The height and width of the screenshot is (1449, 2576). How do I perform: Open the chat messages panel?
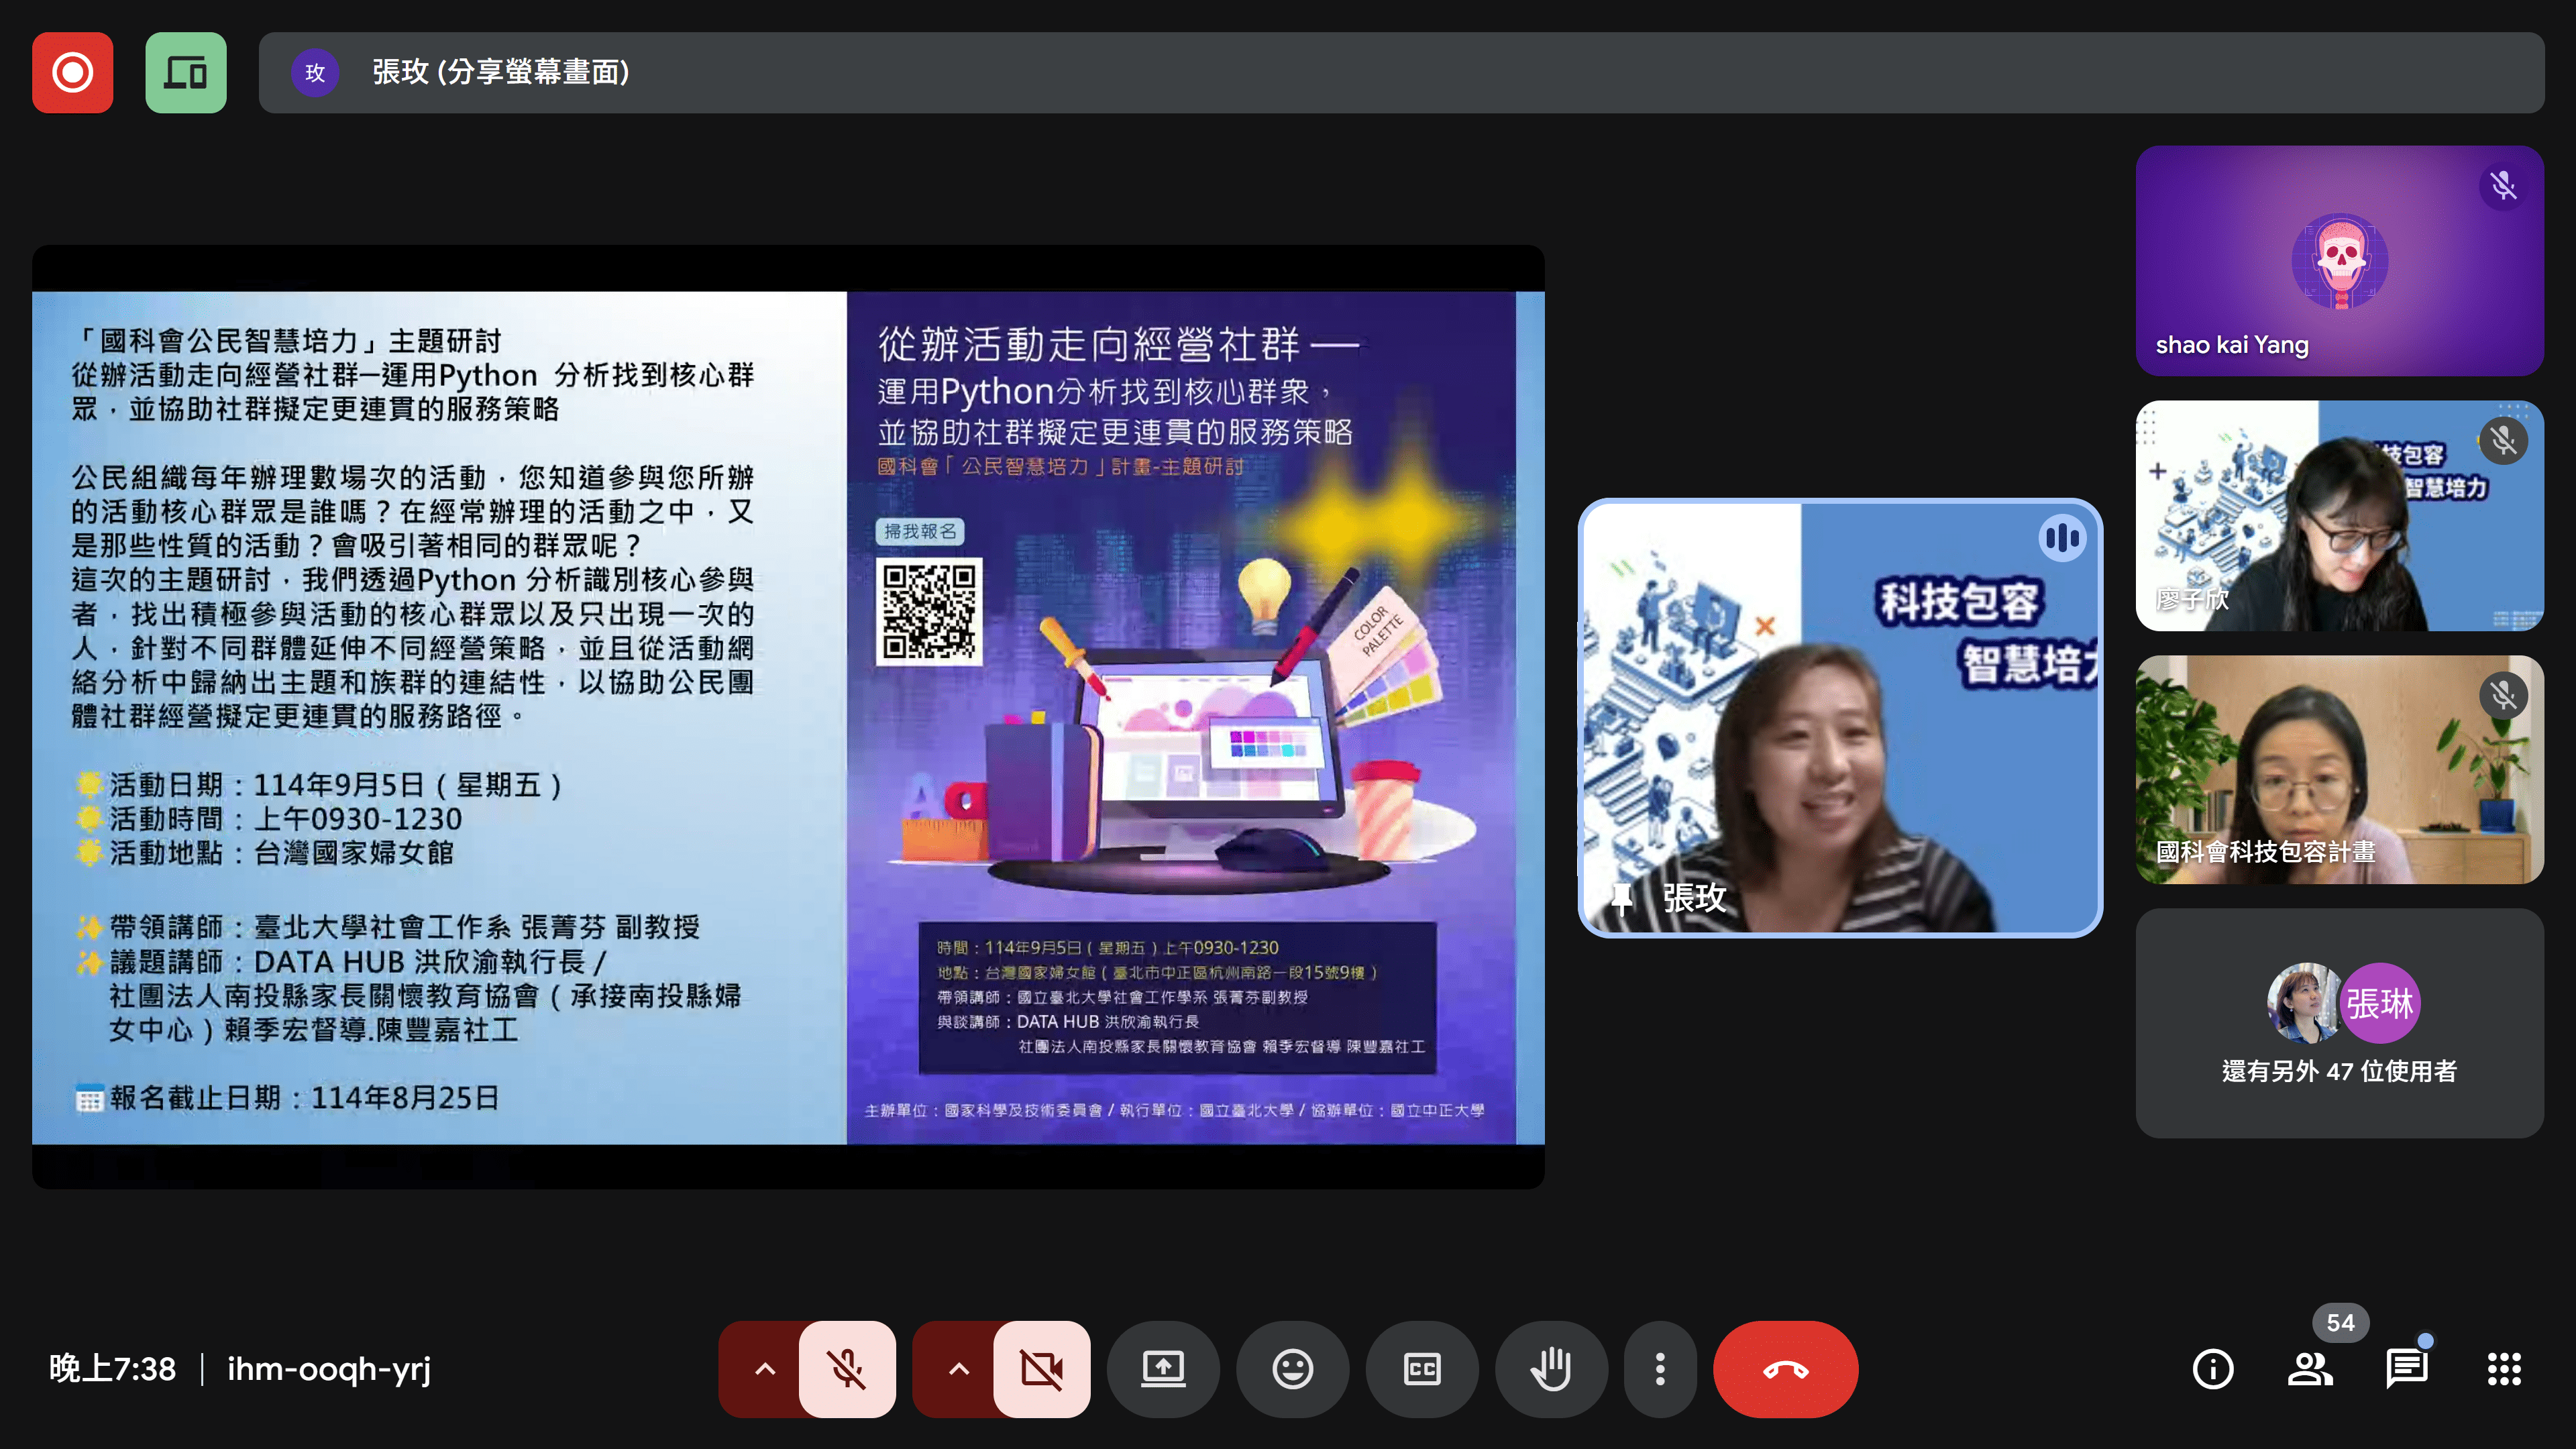click(x=2406, y=1368)
